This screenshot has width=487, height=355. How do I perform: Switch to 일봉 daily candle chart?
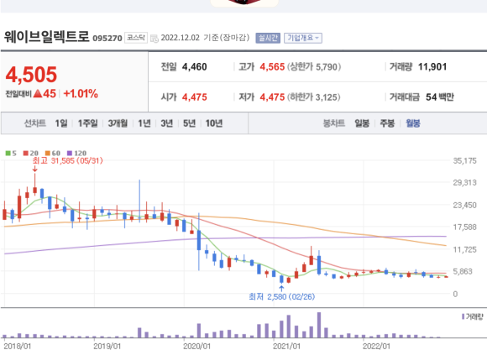[x=362, y=123]
